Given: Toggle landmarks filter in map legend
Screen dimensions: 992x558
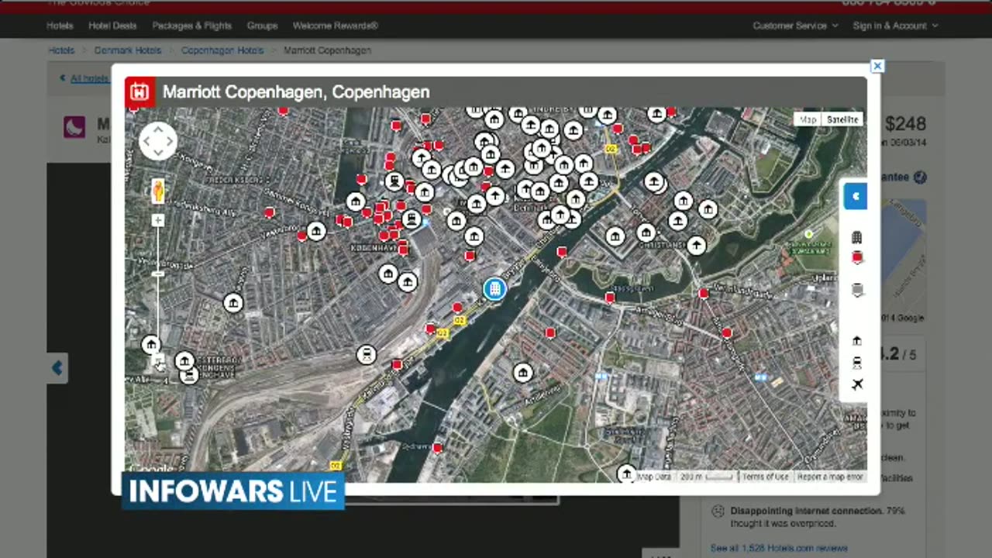Looking at the screenshot, I should click(x=857, y=341).
